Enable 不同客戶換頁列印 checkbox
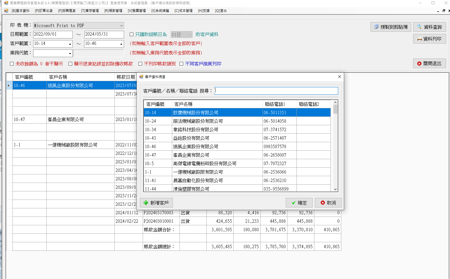This screenshot has height=279, width=450. pyautogui.click(x=181, y=64)
